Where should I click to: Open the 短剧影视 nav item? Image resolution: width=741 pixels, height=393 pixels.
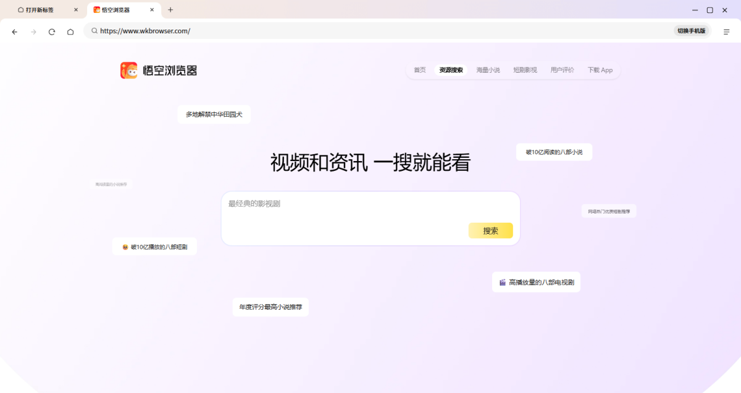click(525, 70)
